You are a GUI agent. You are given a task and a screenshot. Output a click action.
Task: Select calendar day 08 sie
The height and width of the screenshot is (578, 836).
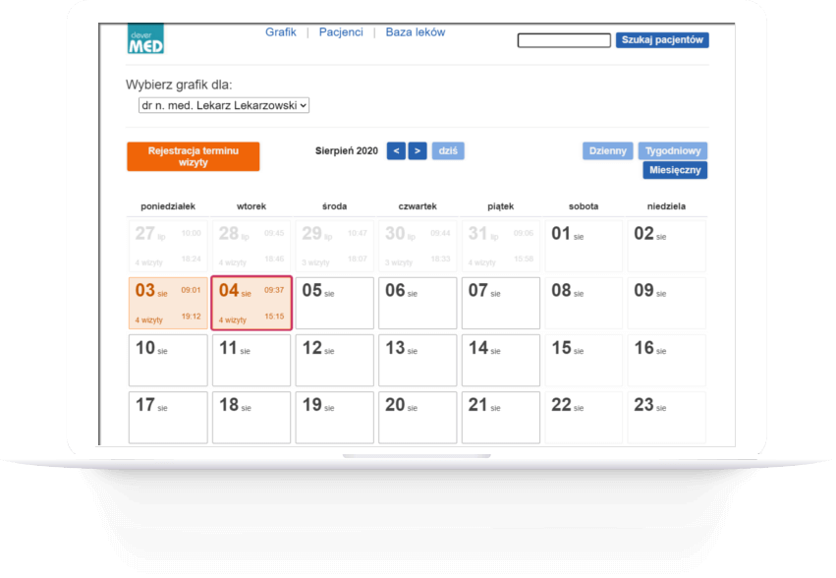click(x=584, y=303)
